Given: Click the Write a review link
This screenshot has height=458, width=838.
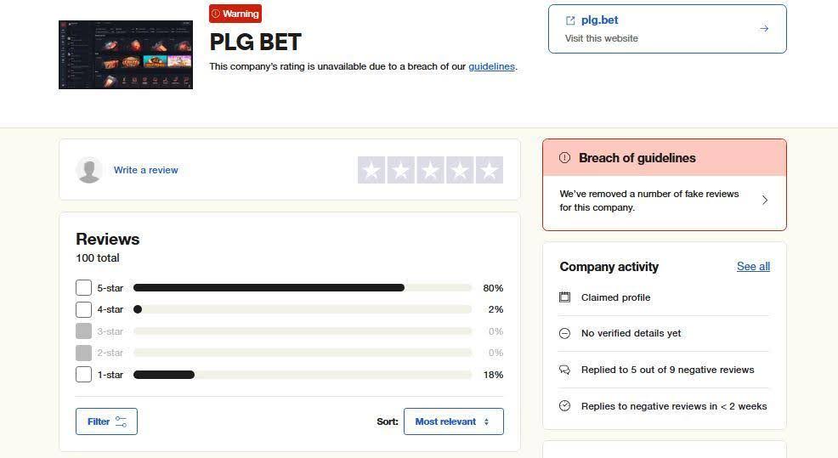Looking at the screenshot, I should tap(146, 170).
